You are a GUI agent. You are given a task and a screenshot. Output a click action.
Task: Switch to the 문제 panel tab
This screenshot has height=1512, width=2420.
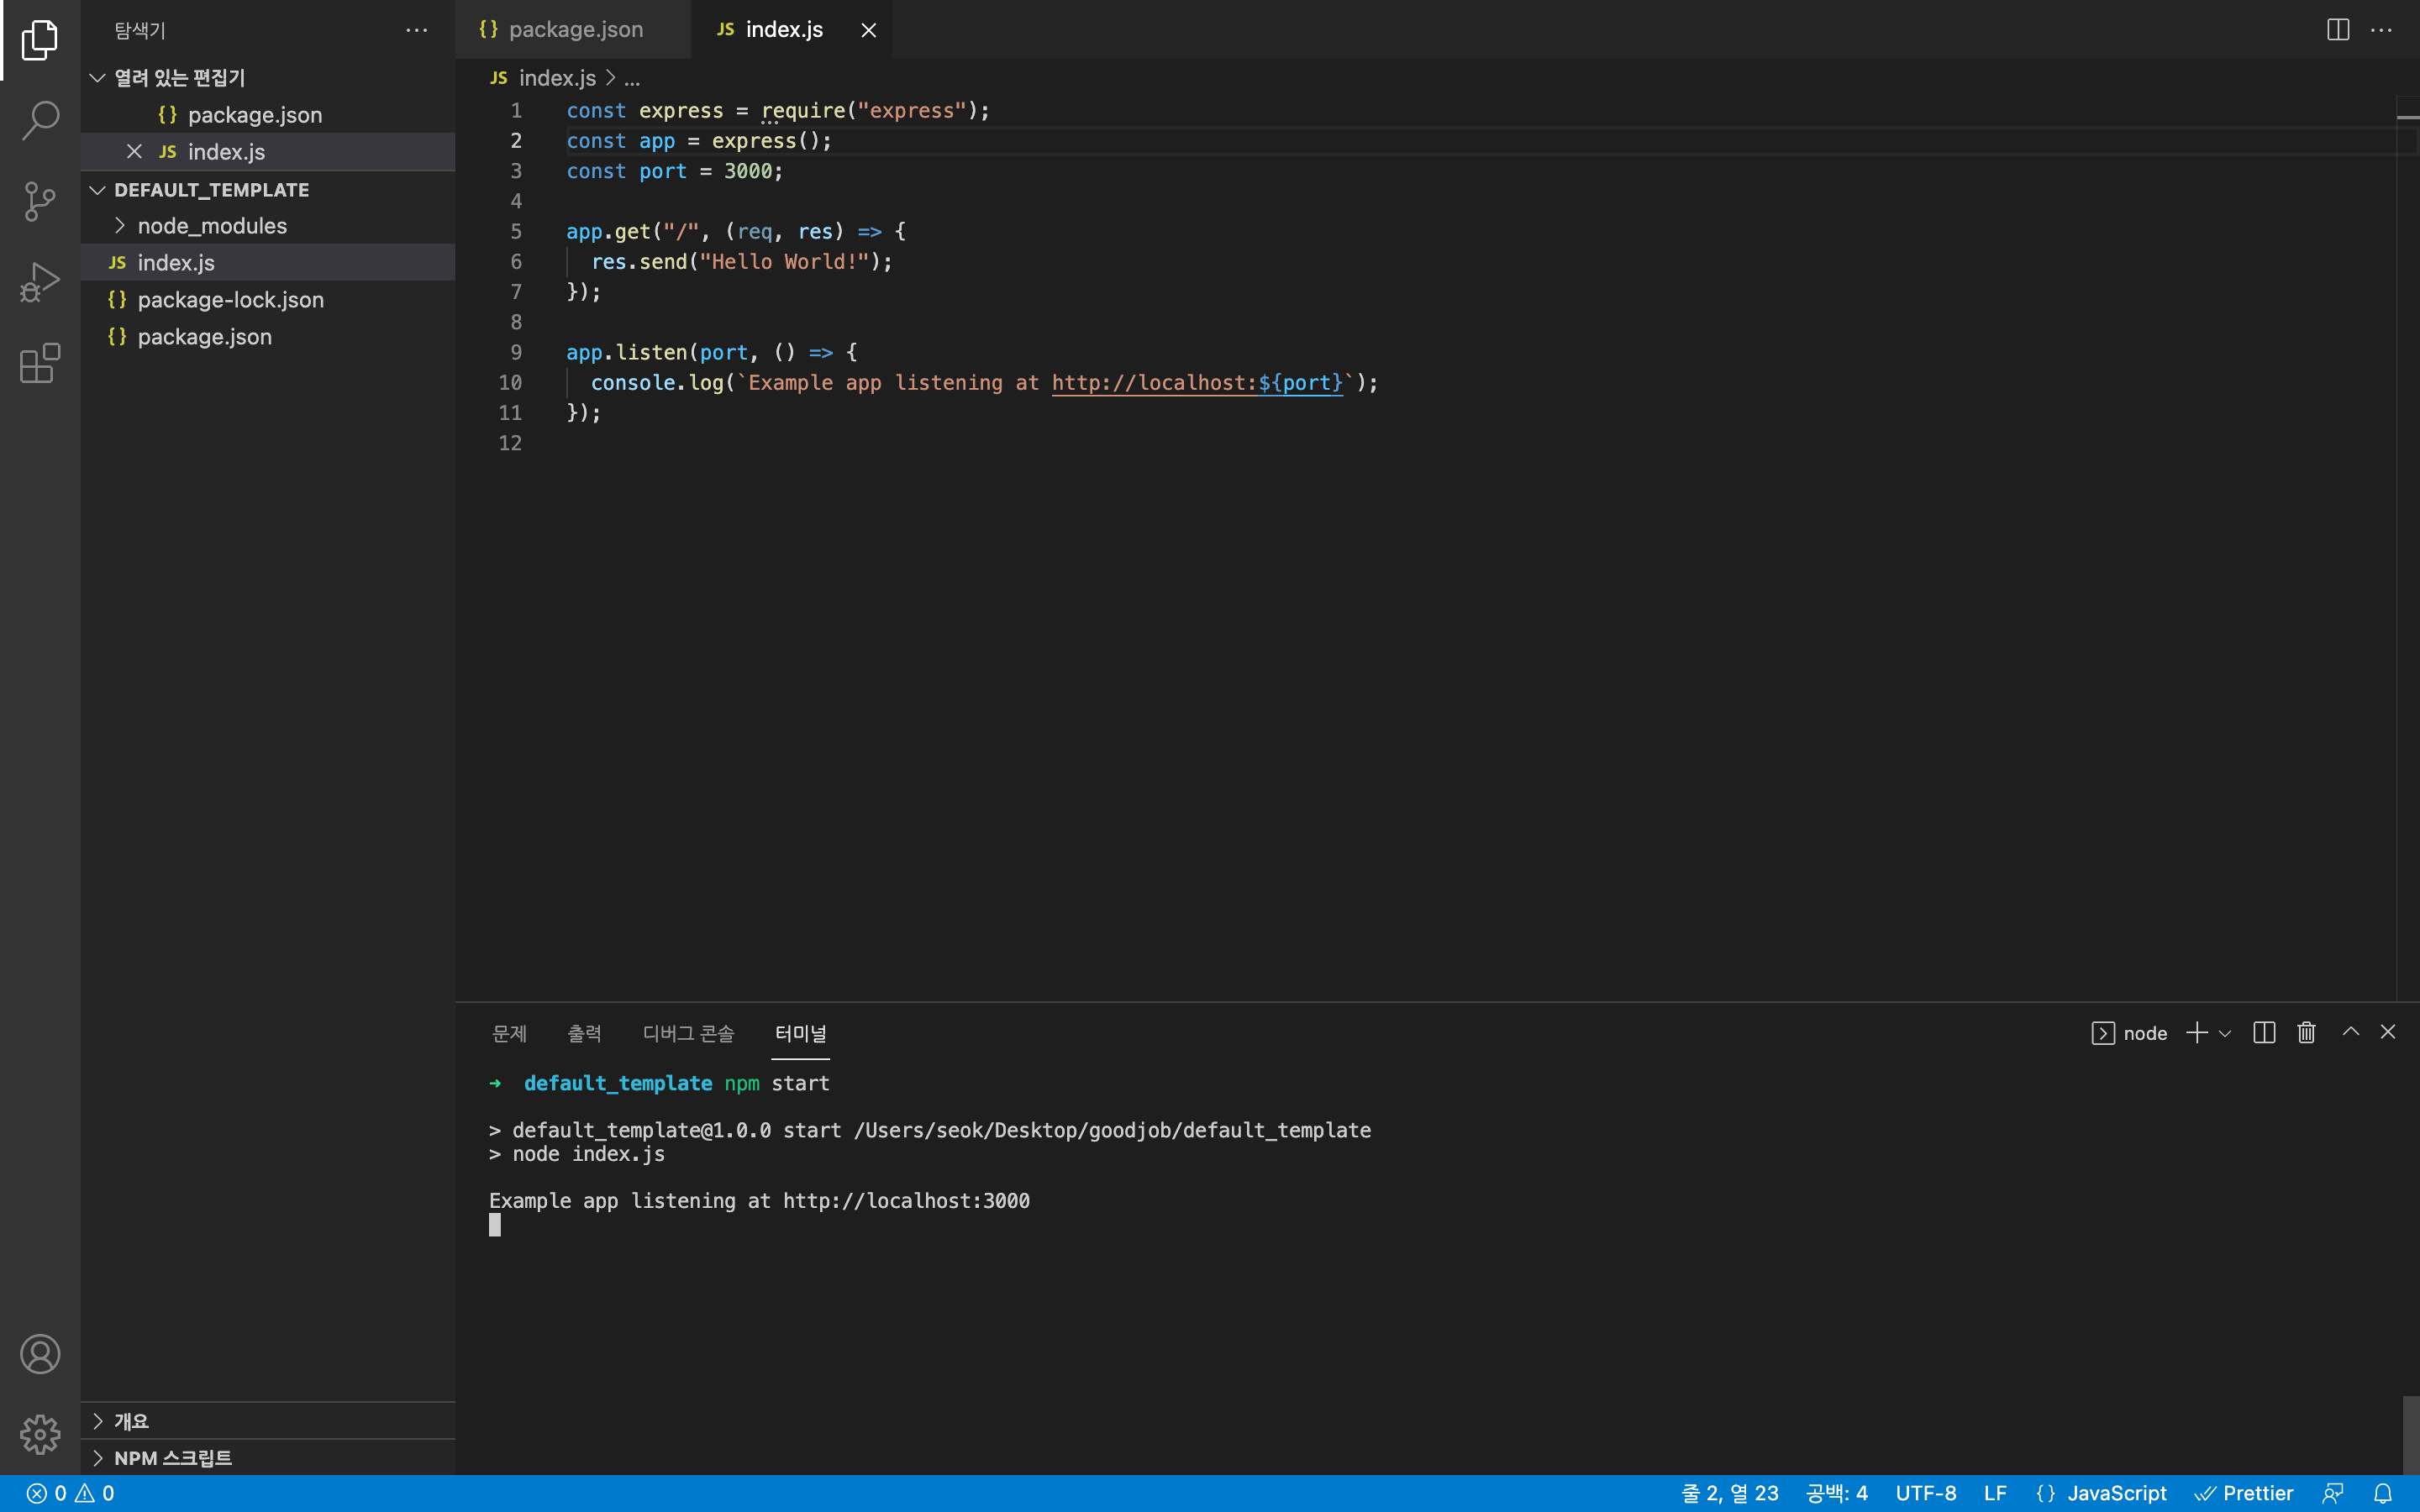tap(509, 1033)
